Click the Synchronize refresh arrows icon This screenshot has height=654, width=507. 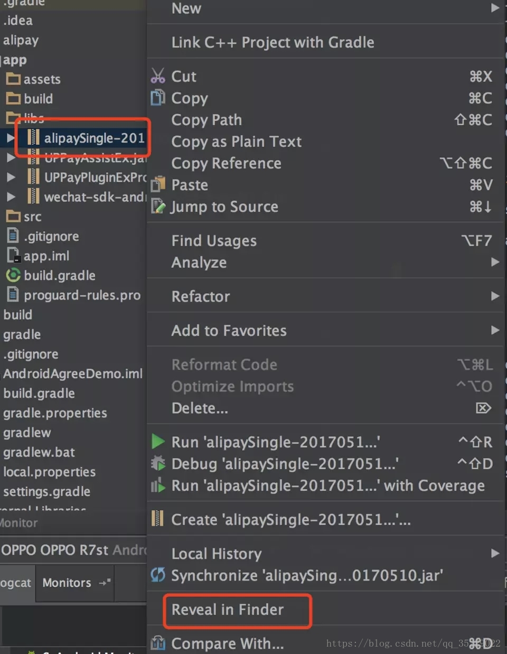coord(158,575)
